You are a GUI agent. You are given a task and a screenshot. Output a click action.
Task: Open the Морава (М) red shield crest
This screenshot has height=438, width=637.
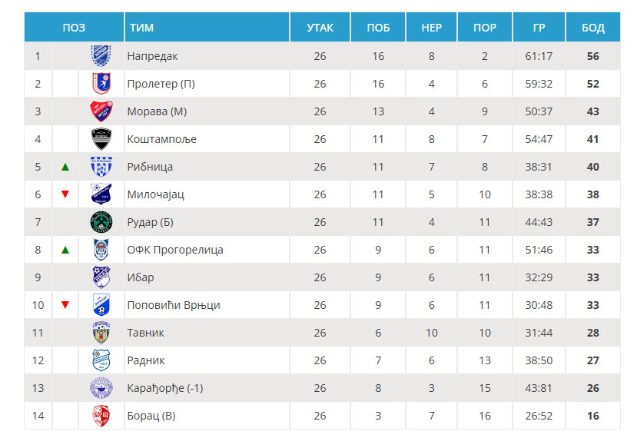point(101,111)
